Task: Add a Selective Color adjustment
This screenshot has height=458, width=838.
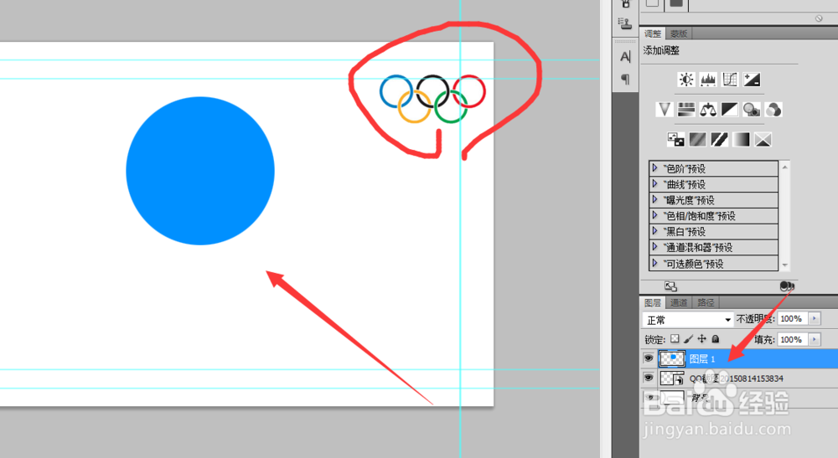Action: coord(763,139)
